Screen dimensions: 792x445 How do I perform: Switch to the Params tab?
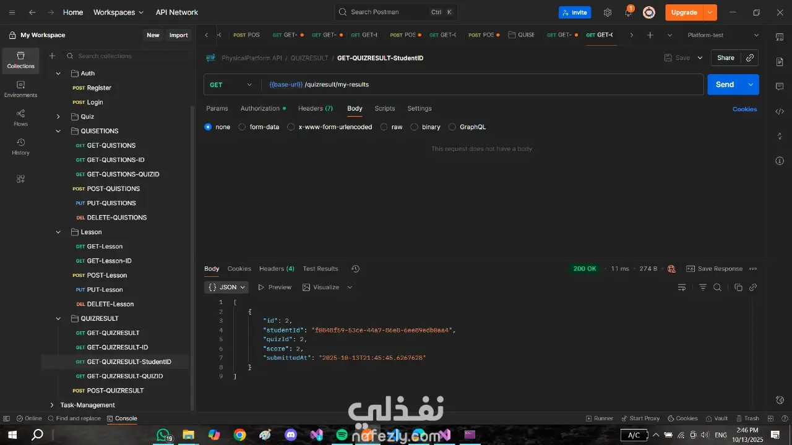pyautogui.click(x=217, y=108)
